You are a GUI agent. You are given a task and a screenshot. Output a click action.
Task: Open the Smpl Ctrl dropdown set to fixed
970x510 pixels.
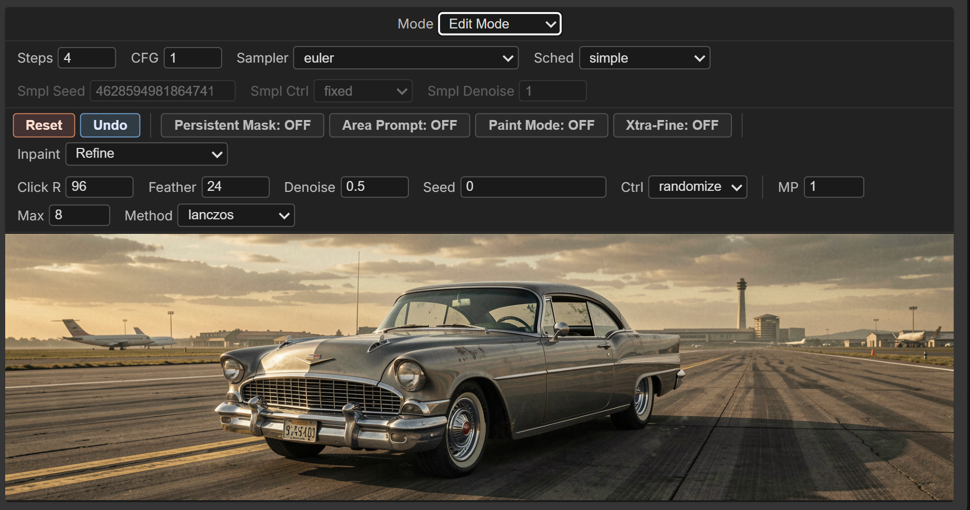[363, 91]
